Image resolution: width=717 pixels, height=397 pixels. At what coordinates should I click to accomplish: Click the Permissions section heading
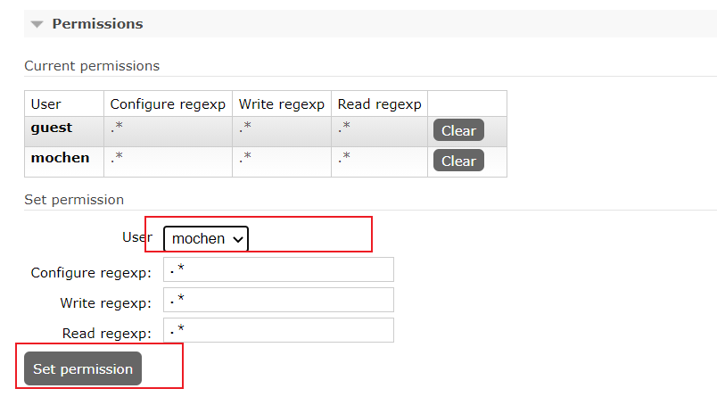click(x=97, y=24)
